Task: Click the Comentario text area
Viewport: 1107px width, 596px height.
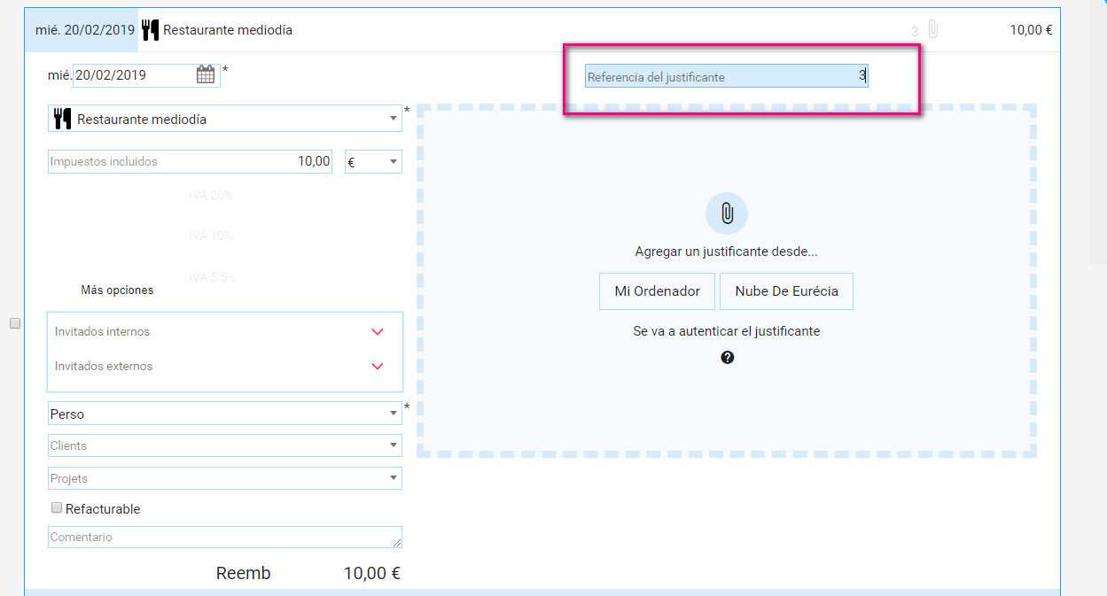Action: click(x=225, y=538)
